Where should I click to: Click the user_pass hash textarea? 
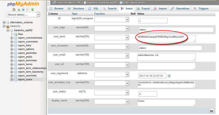click(166, 39)
